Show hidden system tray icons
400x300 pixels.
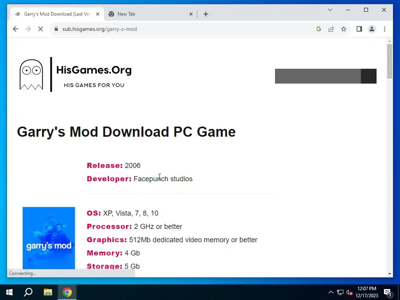pyautogui.click(x=330, y=292)
